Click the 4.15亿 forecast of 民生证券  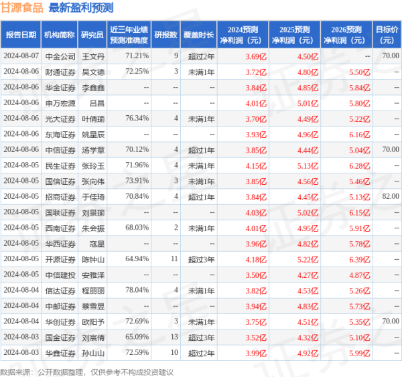256,166
